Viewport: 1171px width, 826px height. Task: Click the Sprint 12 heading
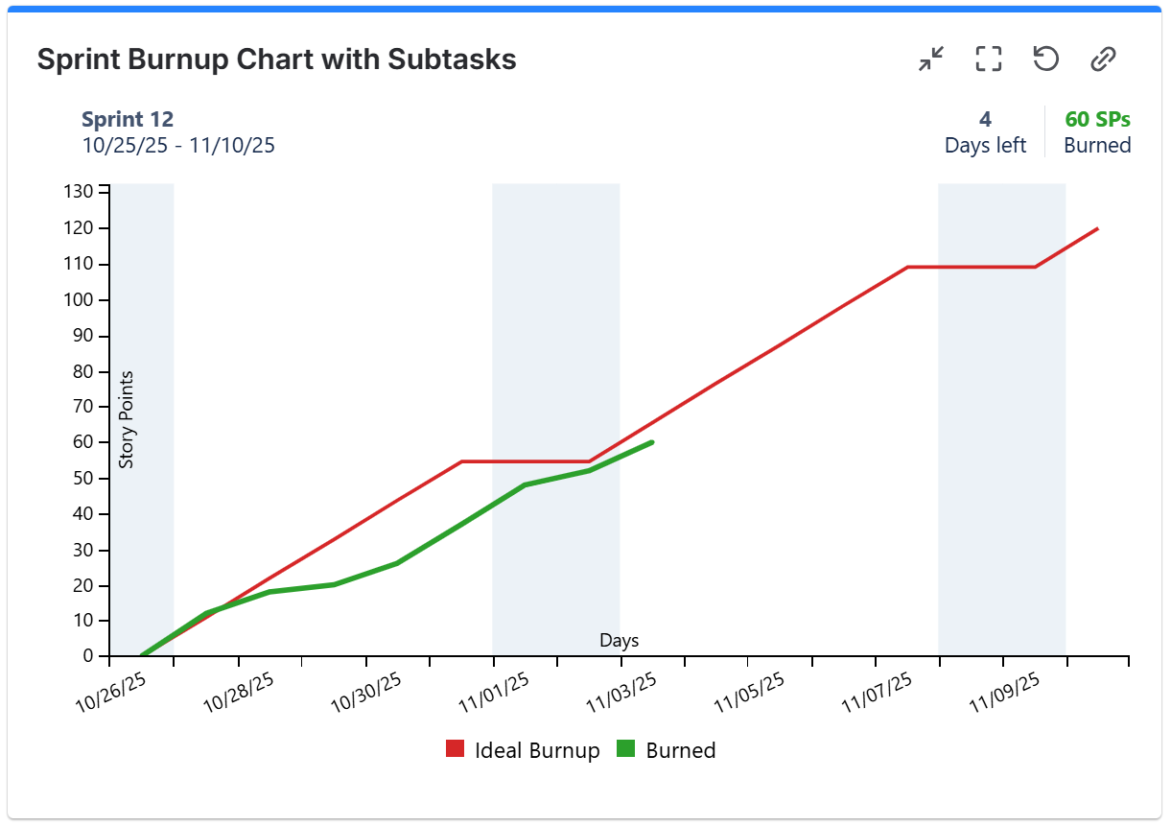129,119
